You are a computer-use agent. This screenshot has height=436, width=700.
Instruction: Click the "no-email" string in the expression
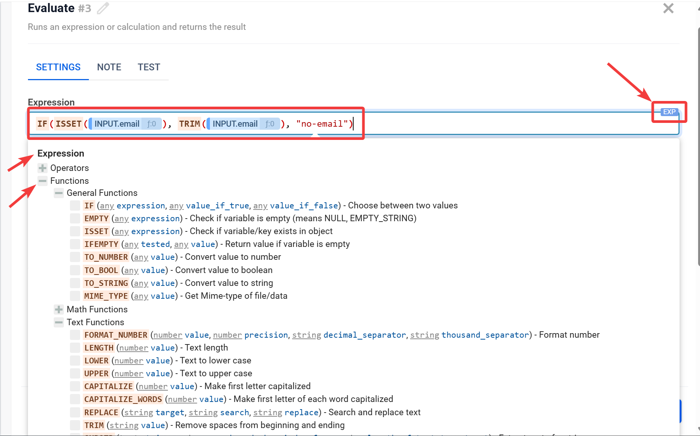322,124
